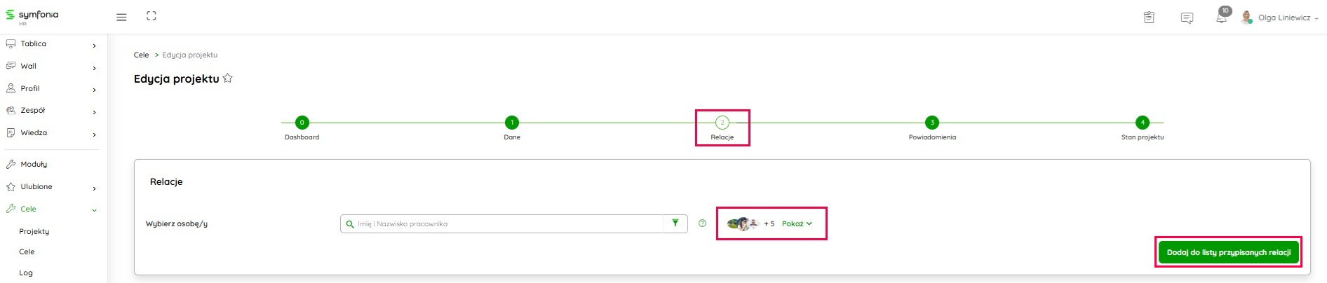Open the clipboard tasks icon
Image resolution: width=1327 pixels, height=283 pixels.
1149,18
